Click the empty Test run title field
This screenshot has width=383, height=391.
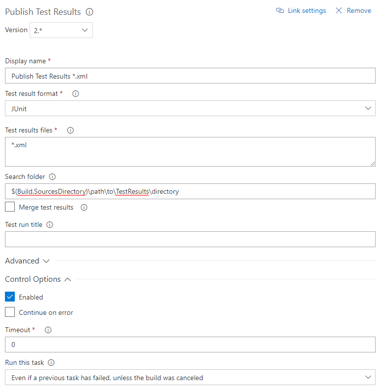pyautogui.click(x=190, y=239)
